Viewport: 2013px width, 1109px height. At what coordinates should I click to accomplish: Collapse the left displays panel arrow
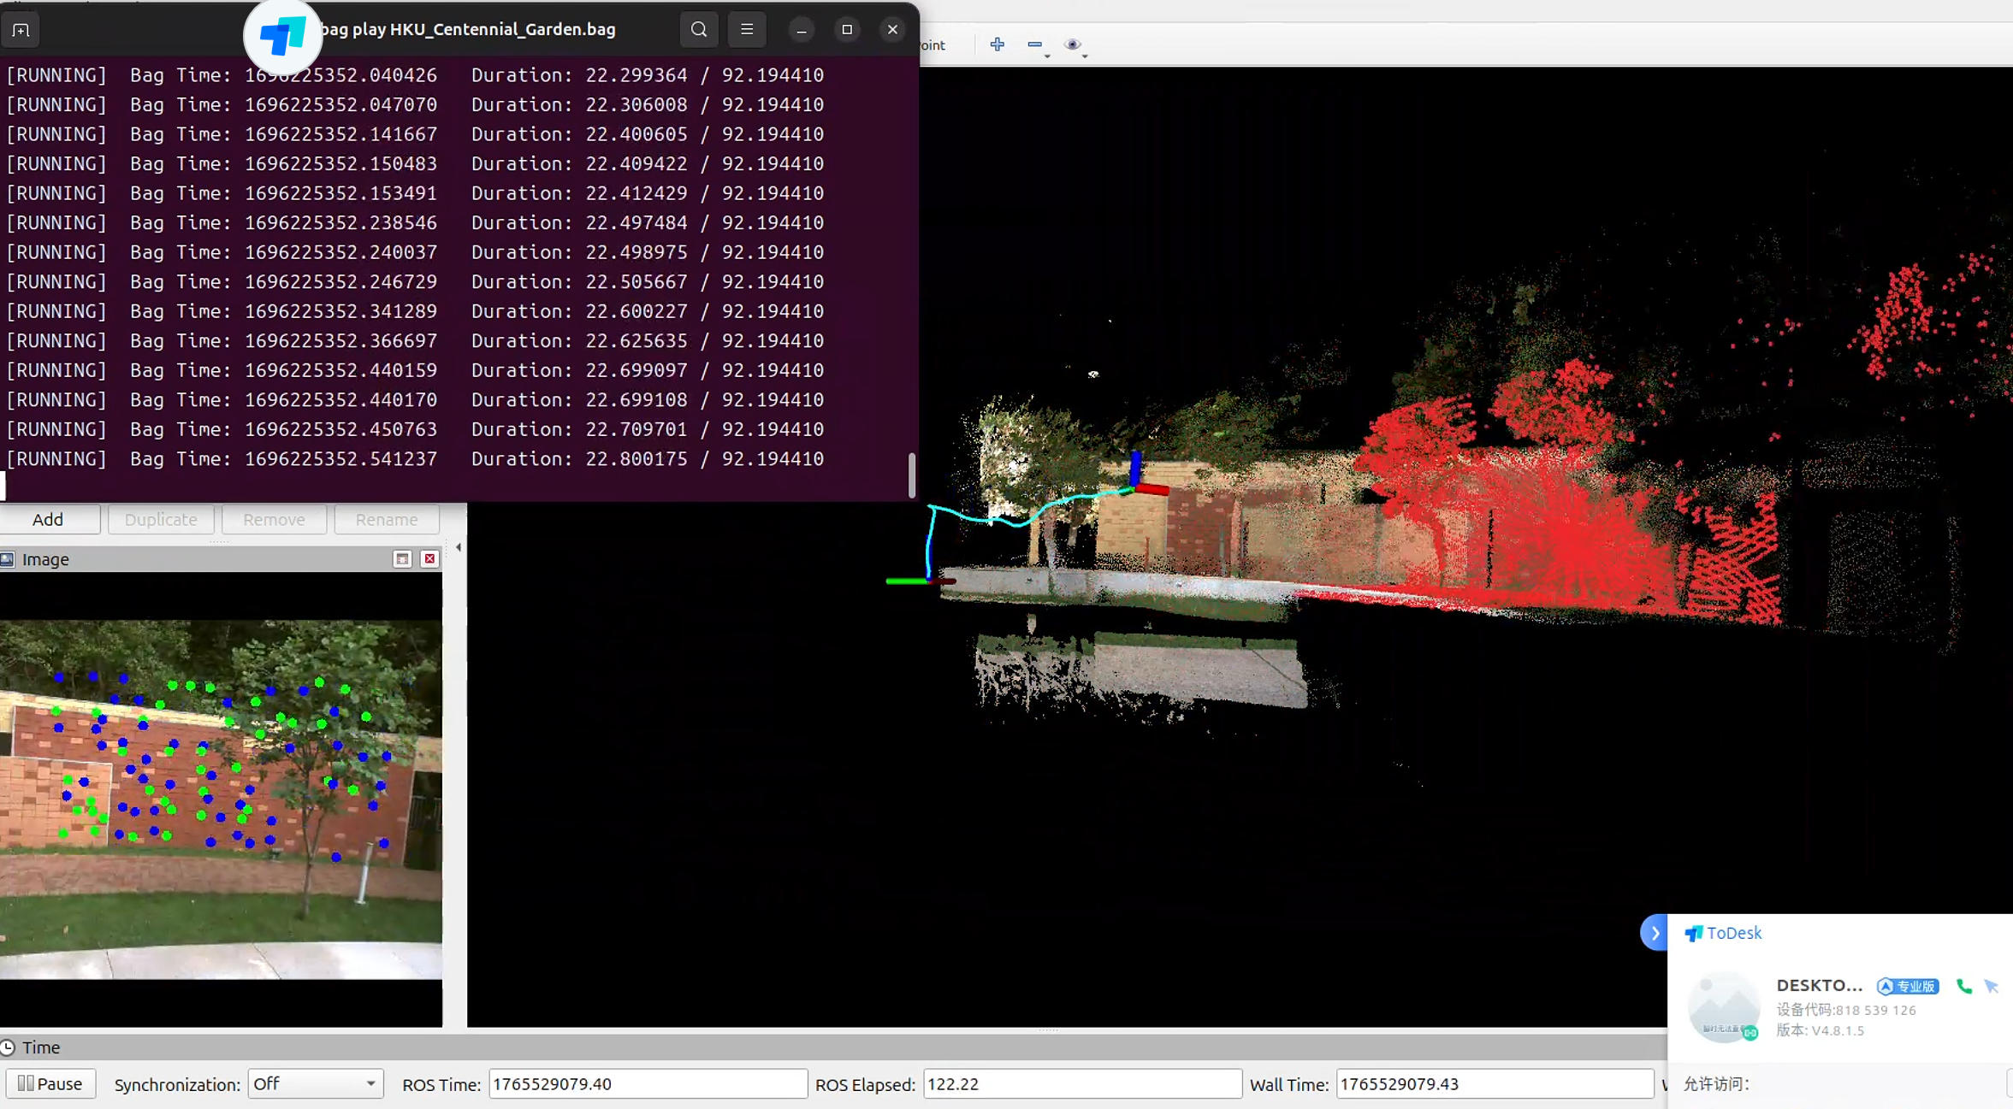point(459,547)
